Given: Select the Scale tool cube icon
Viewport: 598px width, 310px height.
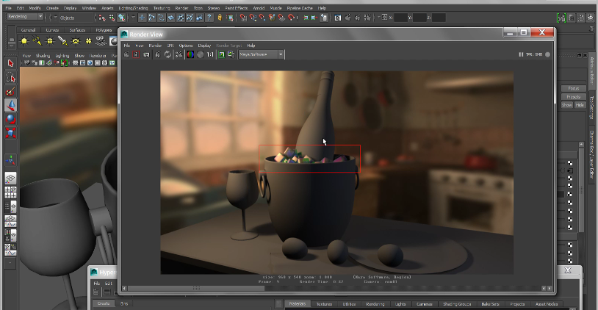Looking at the screenshot, I should (x=11, y=133).
